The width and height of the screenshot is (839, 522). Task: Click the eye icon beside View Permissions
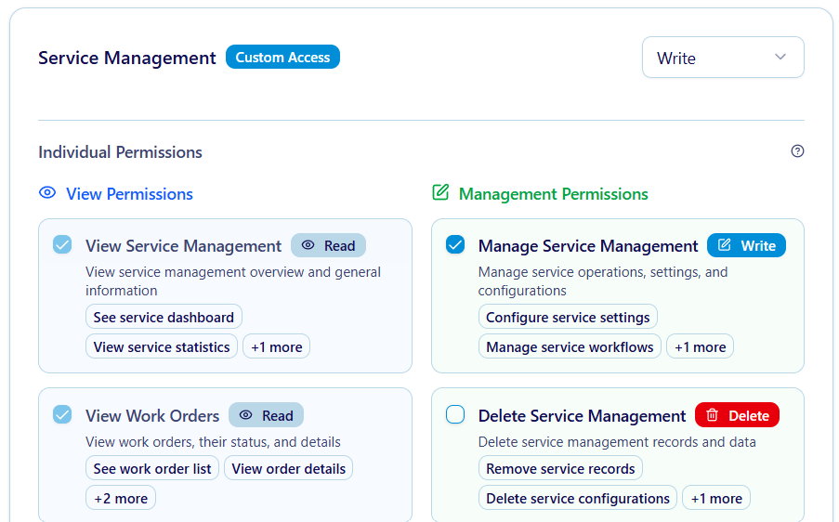point(47,193)
